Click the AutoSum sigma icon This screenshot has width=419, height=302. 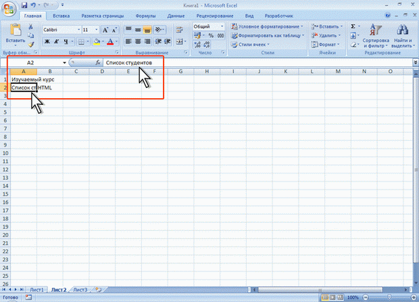[x=353, y=26]
